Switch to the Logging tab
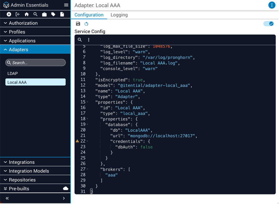 [x=119, y=15]
